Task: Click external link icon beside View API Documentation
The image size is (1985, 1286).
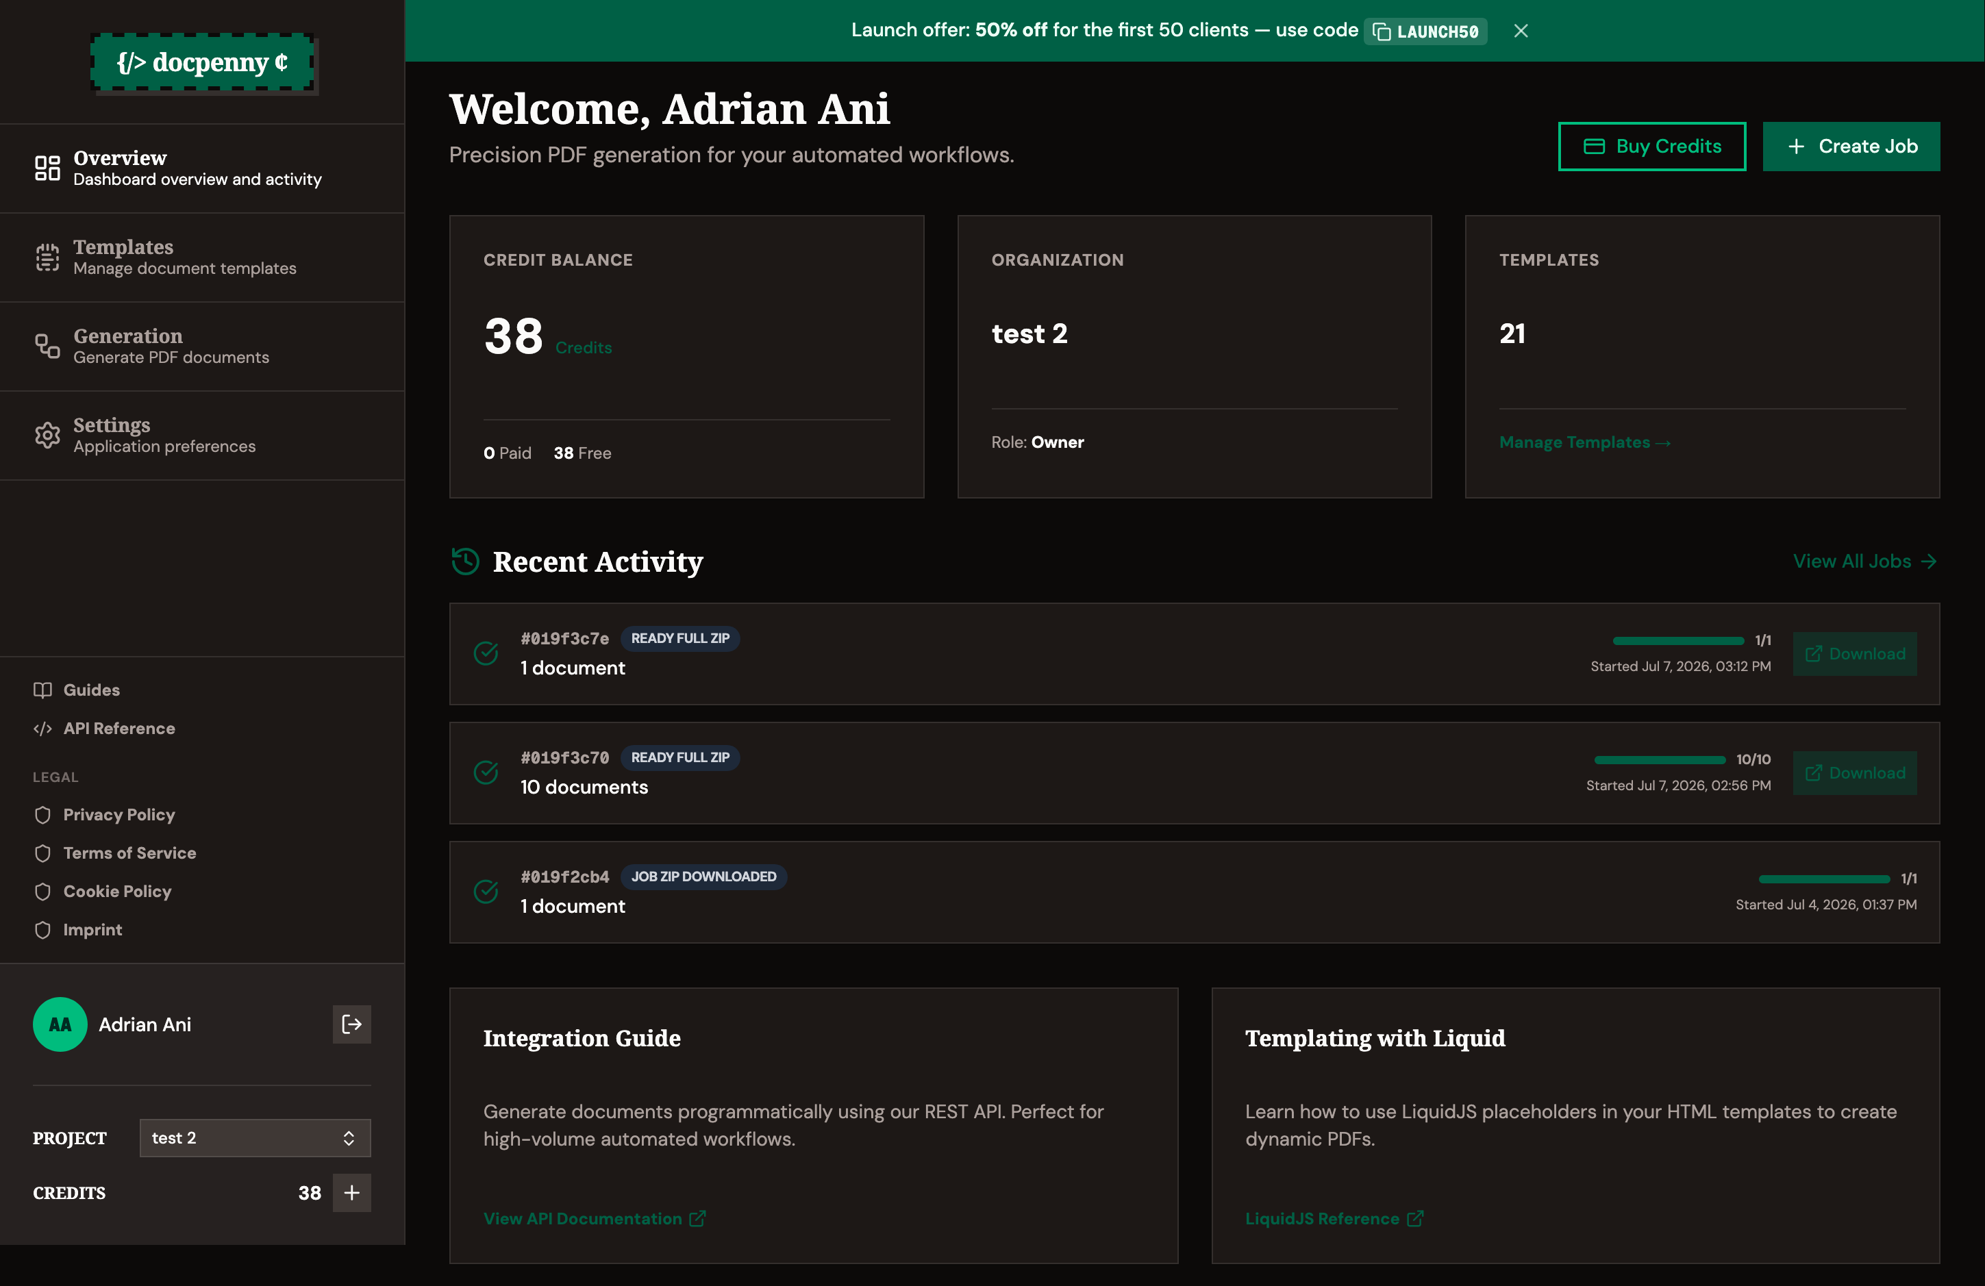Action: click(x=697, y=1218)
